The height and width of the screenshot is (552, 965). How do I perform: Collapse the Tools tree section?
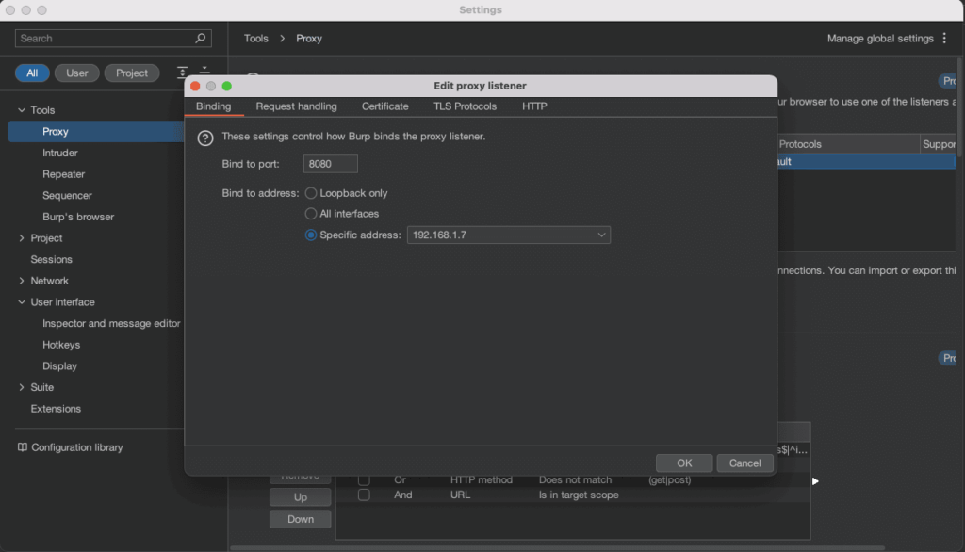tap(22, 110)
